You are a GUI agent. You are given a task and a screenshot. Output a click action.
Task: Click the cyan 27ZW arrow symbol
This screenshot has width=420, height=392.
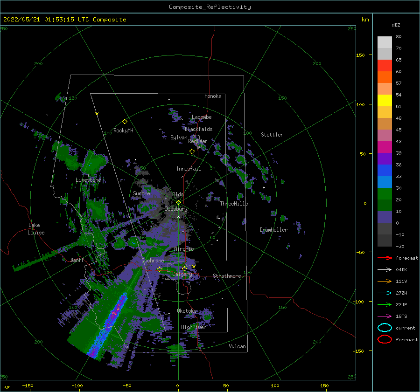coord(385,293)
